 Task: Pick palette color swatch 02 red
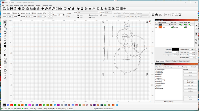point(12,105)
